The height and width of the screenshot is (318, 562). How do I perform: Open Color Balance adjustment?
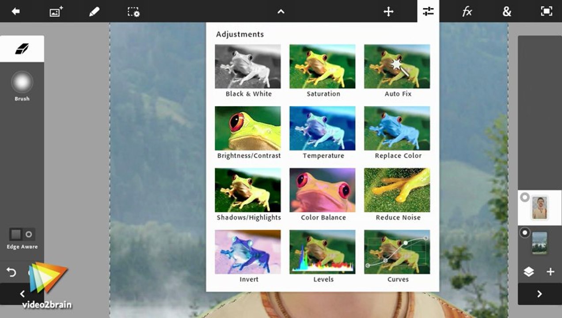323,194
